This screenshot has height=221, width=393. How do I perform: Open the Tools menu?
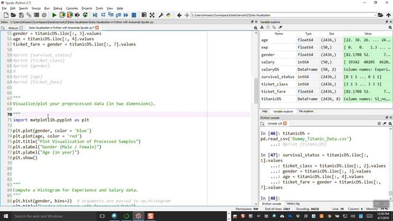point(99,8)
